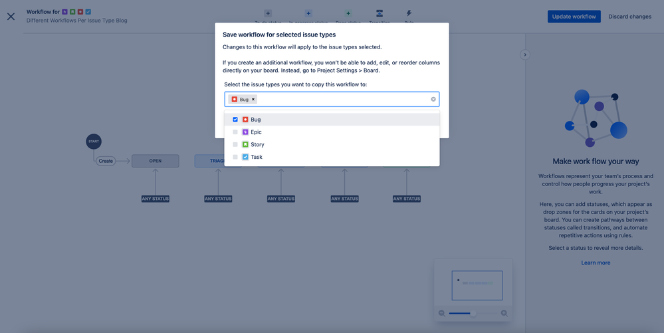664x333 pixels.
Task: Adjust the zoom slider handle
Action: (x=473, y=313)
